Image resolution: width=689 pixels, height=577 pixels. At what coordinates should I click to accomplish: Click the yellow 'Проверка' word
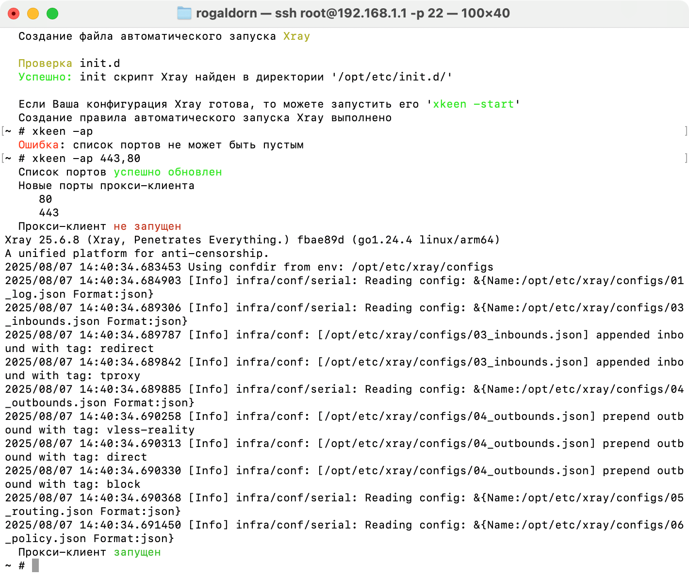45,64
